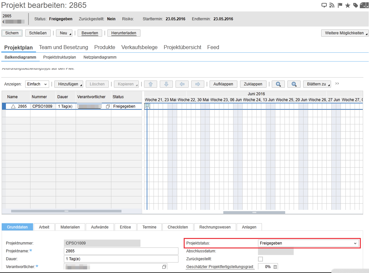Switch to the Projektübersicht tab
The image size is (369, 273).
[x=182, y=47]
